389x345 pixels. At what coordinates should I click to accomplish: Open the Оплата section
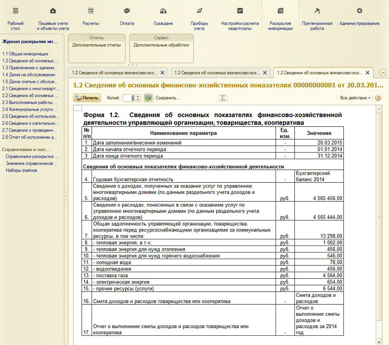click(x=127, y=17)
